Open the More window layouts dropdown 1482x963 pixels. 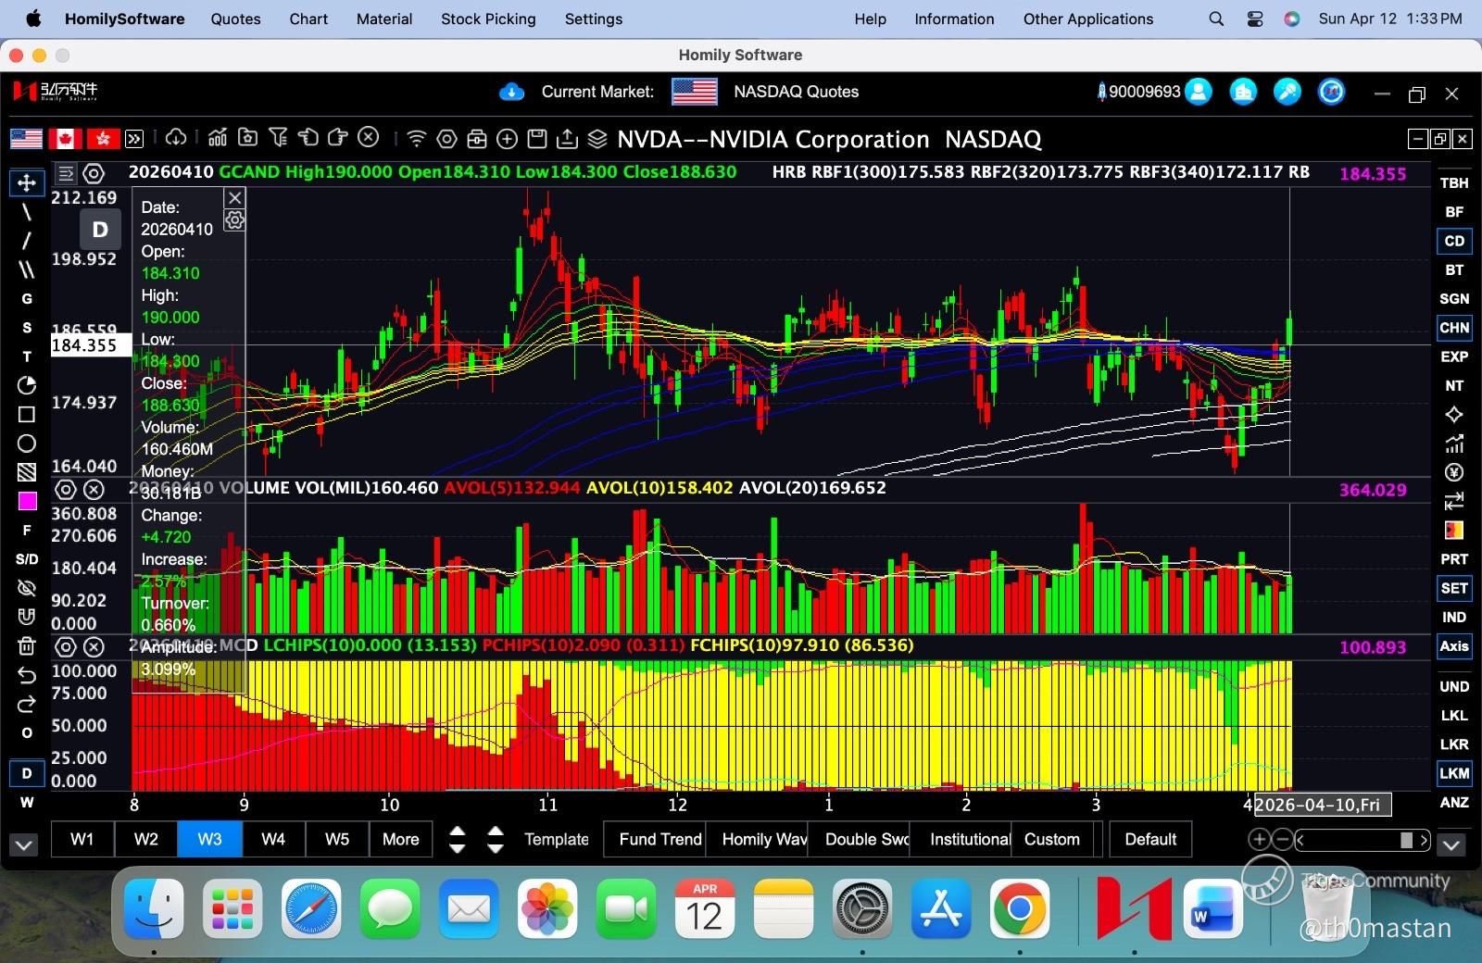click(x=400, y=839)
